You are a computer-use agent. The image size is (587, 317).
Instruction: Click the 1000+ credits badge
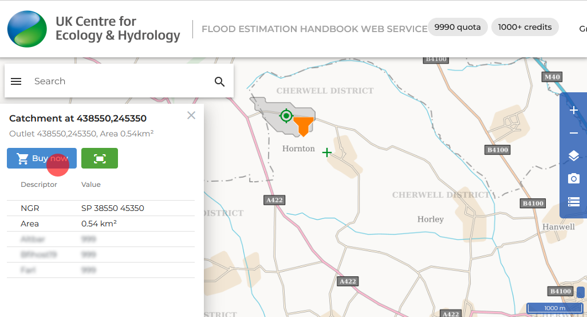(x=525, y=27)
